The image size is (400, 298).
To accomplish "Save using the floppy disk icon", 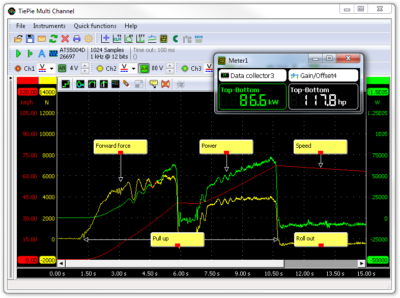I will (x=30, y=39).
